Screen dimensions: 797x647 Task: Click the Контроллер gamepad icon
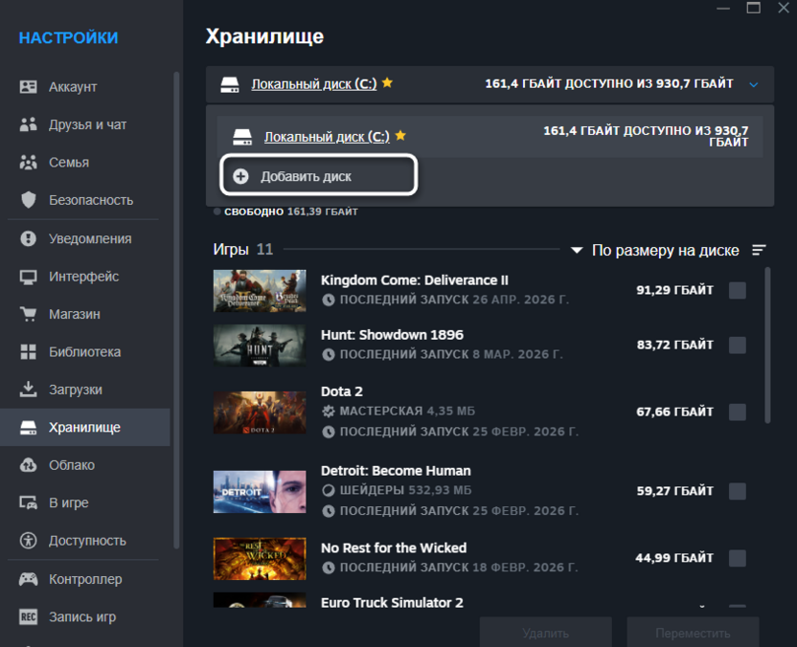click(28, 579)
